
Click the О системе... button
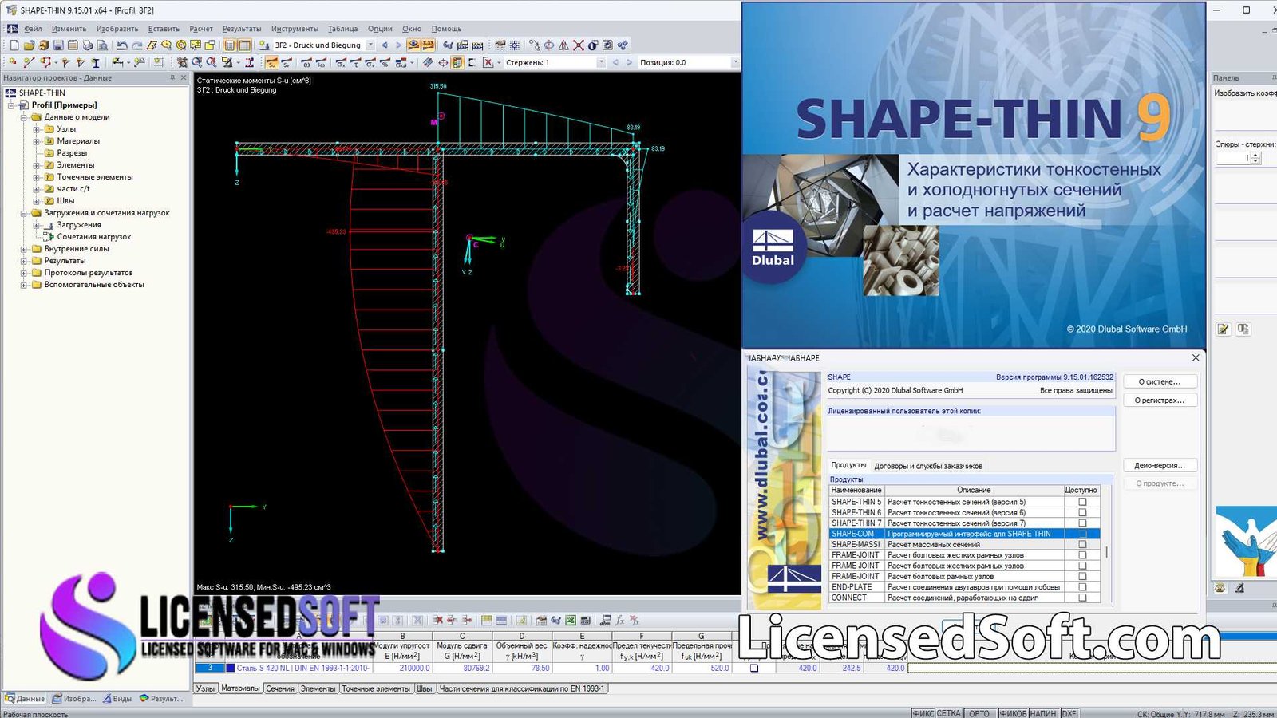tap(1160, 381)
